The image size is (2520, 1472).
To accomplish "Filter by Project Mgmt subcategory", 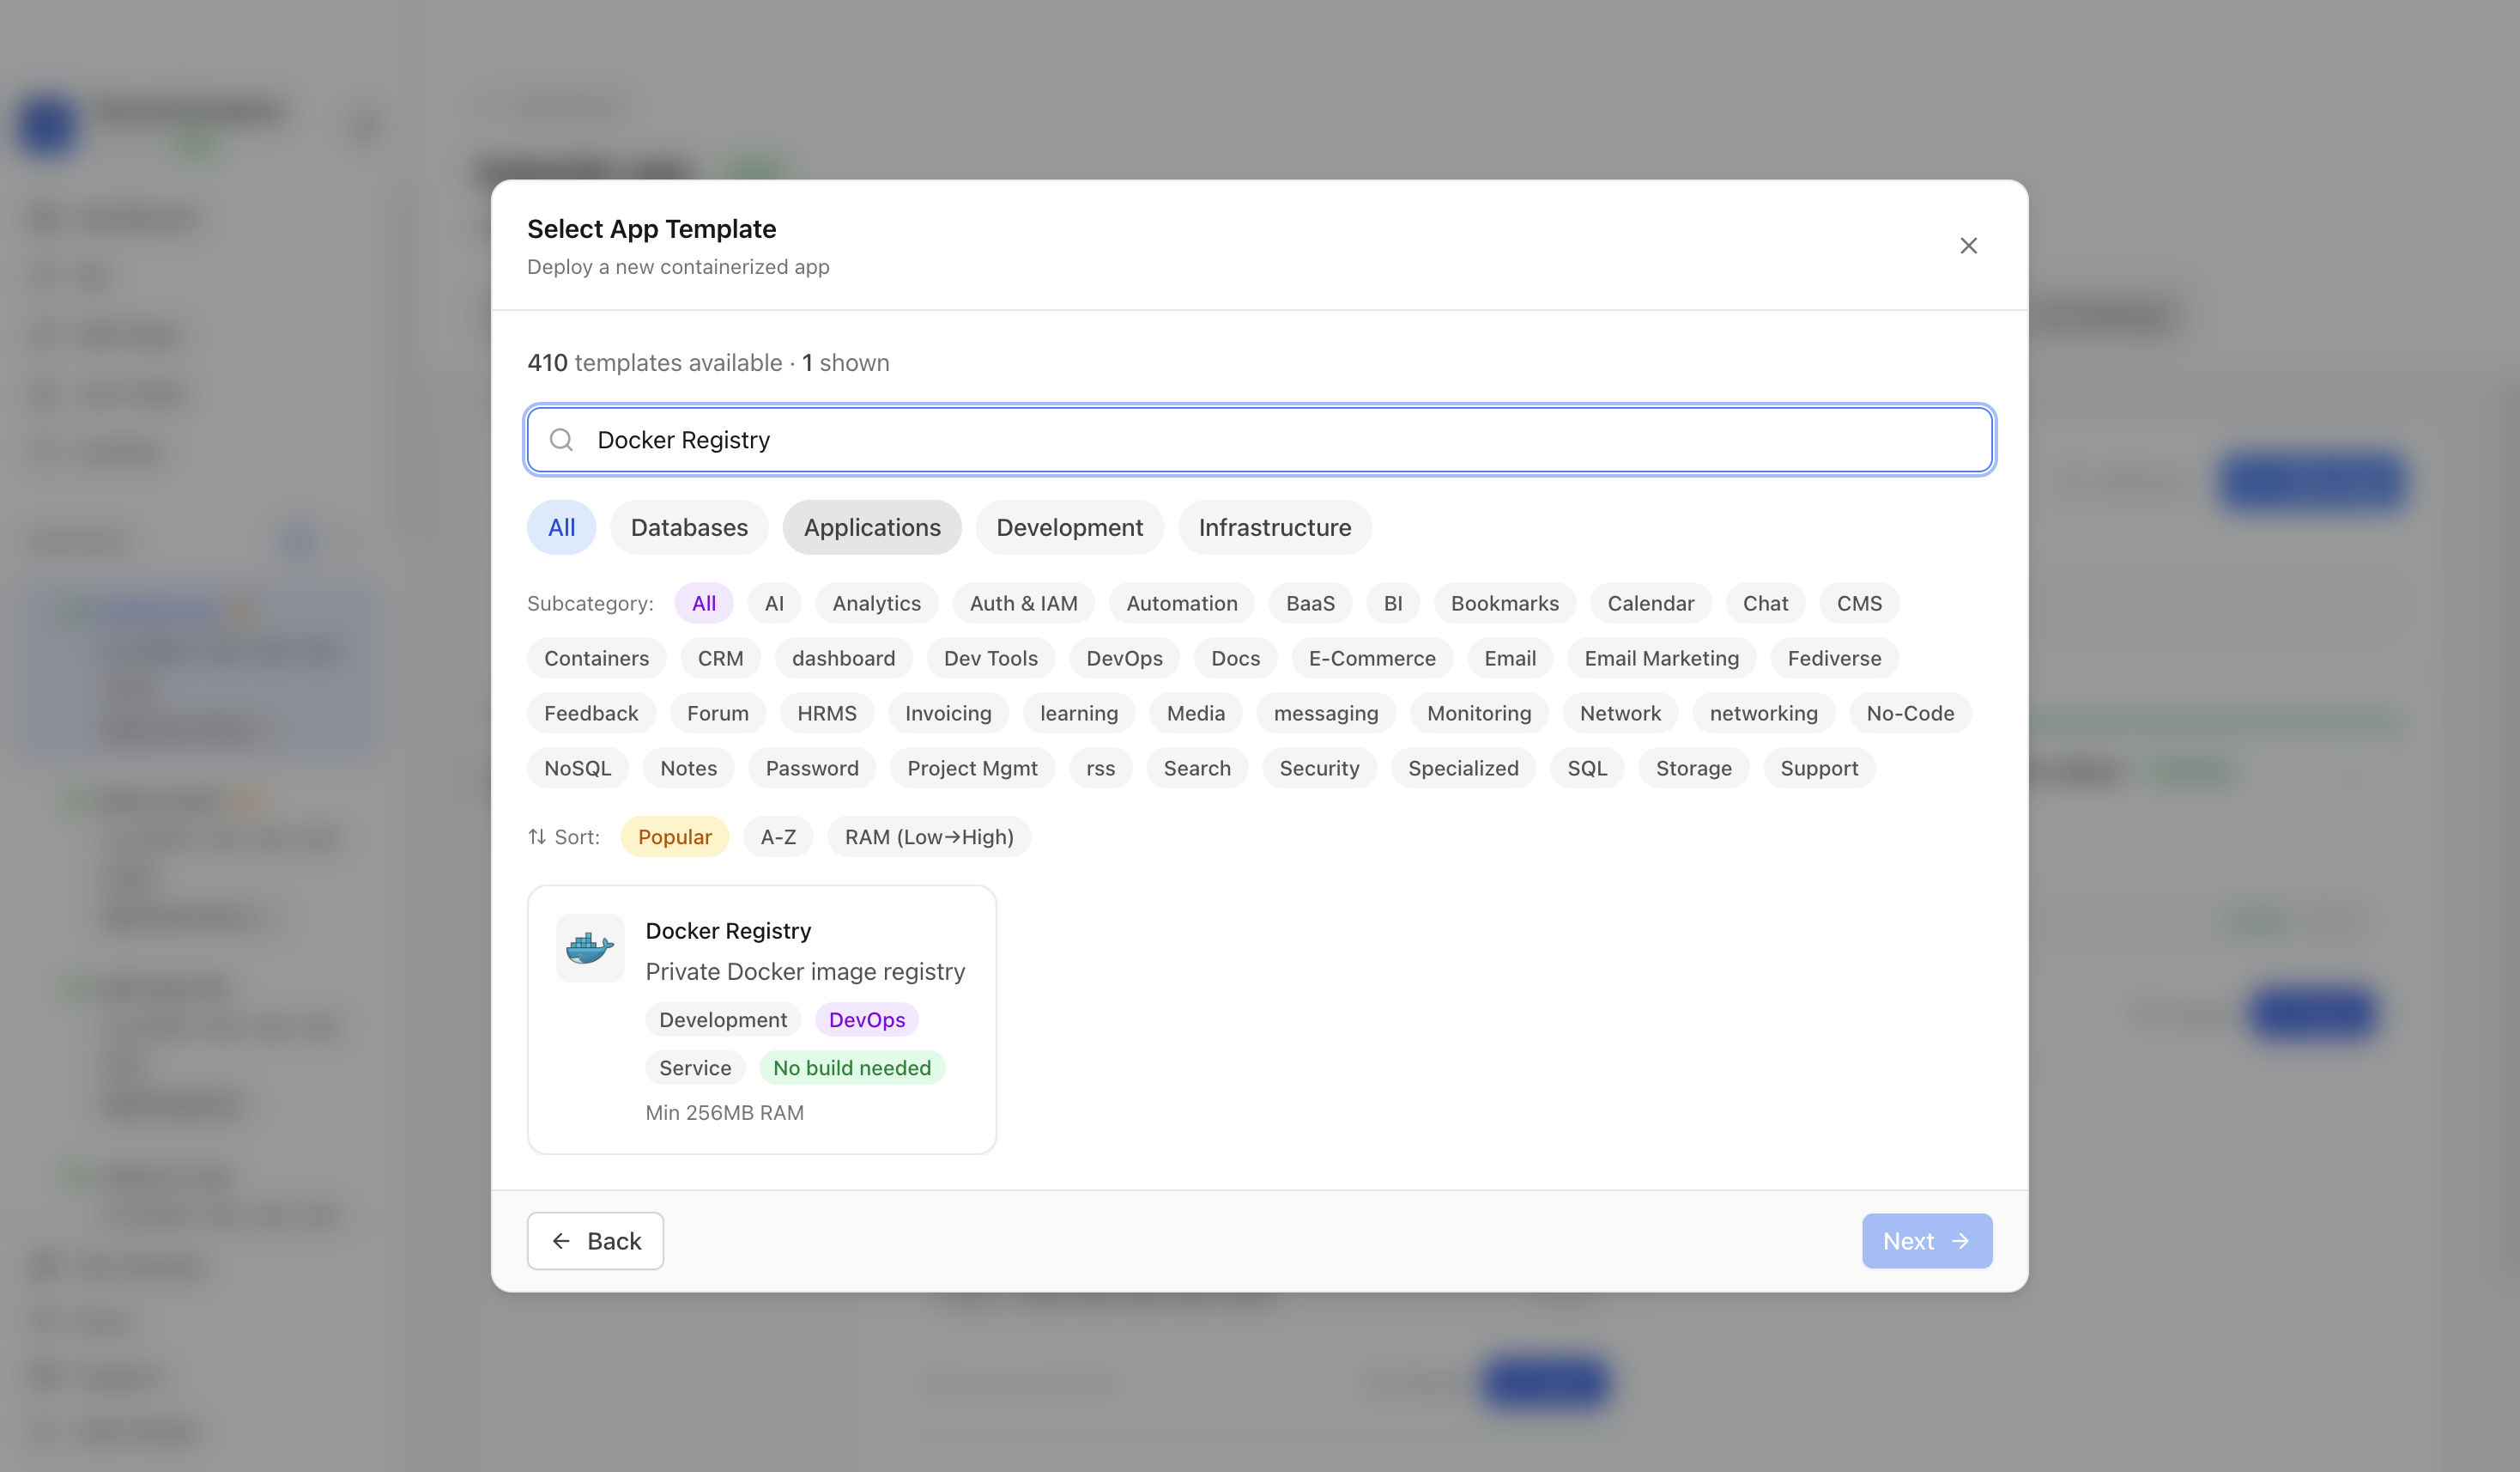I will [972, 769].
